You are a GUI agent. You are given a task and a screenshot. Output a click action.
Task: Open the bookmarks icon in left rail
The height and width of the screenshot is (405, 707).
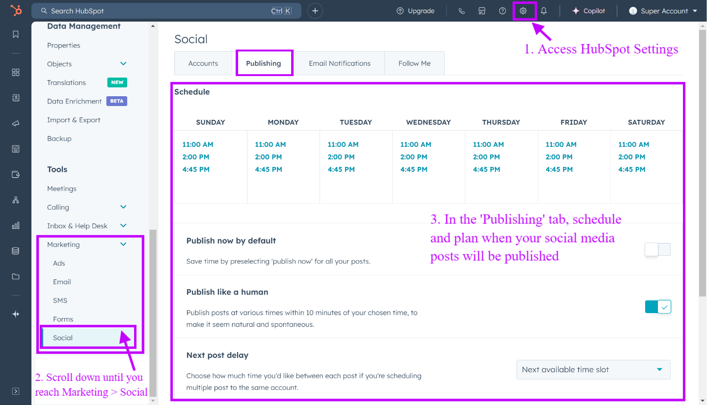click(16, 34)
